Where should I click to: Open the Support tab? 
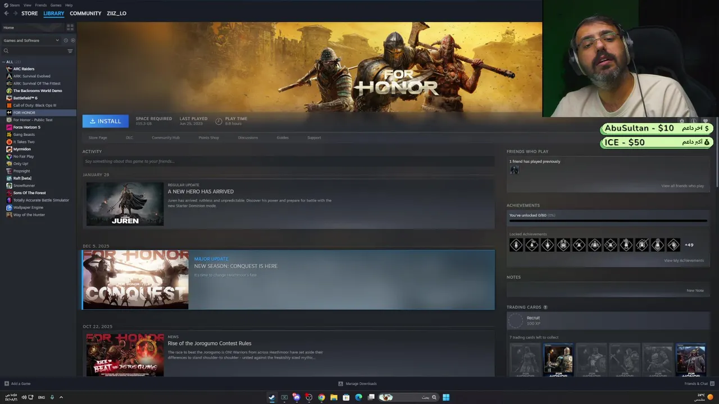[x=314, y=137]
